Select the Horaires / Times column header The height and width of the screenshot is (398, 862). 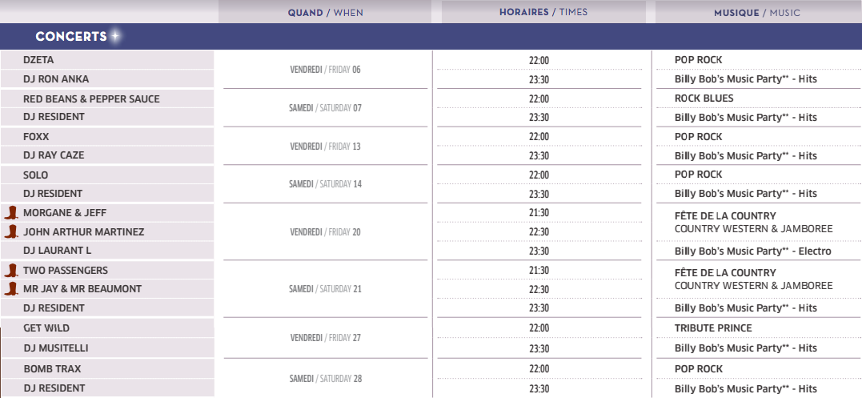tap(543, 12)
